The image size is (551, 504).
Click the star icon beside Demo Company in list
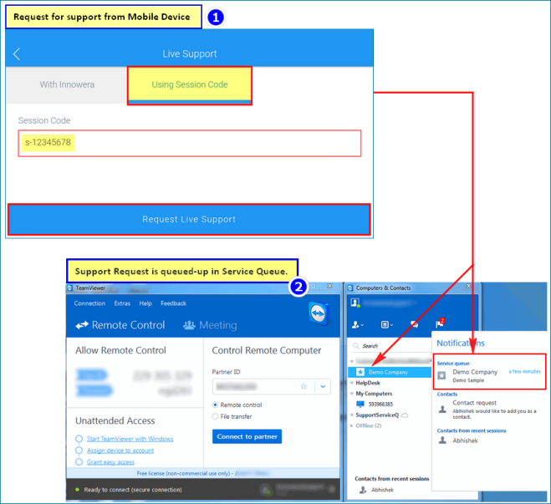point(360,372)
